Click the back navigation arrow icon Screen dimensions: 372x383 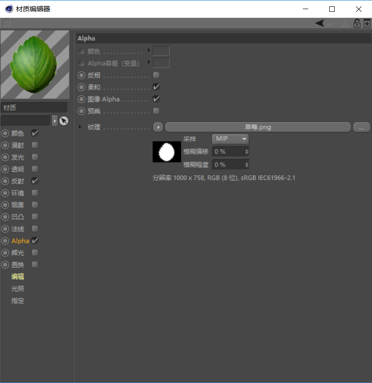(320, 23)
